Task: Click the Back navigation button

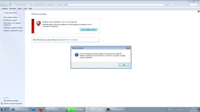Action: [2, 5]
